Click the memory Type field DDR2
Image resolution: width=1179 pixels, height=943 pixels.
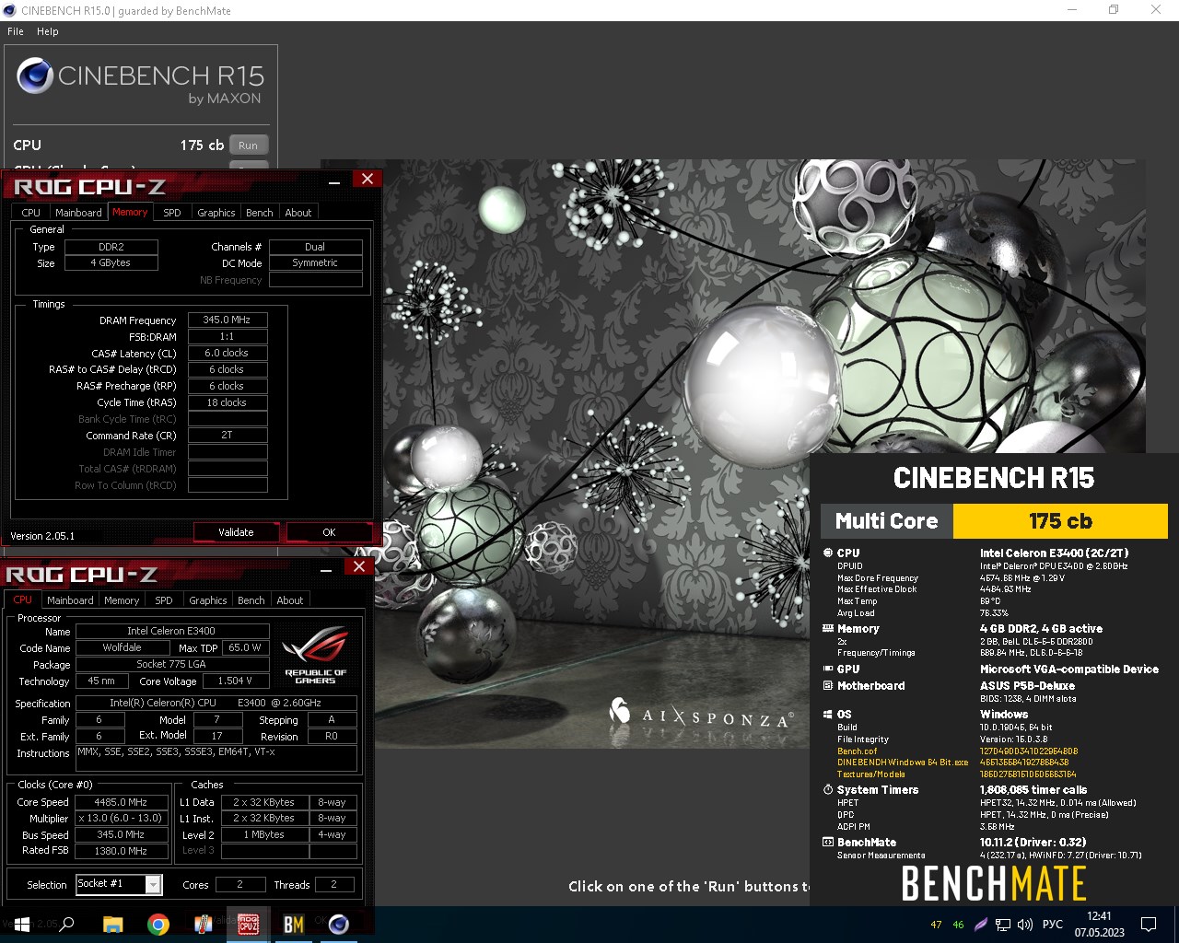(x=111, y=247)
